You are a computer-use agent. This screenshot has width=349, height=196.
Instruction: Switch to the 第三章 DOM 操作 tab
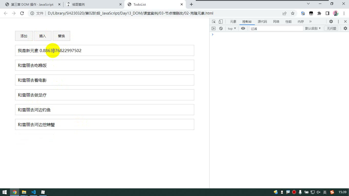(32, 4)
